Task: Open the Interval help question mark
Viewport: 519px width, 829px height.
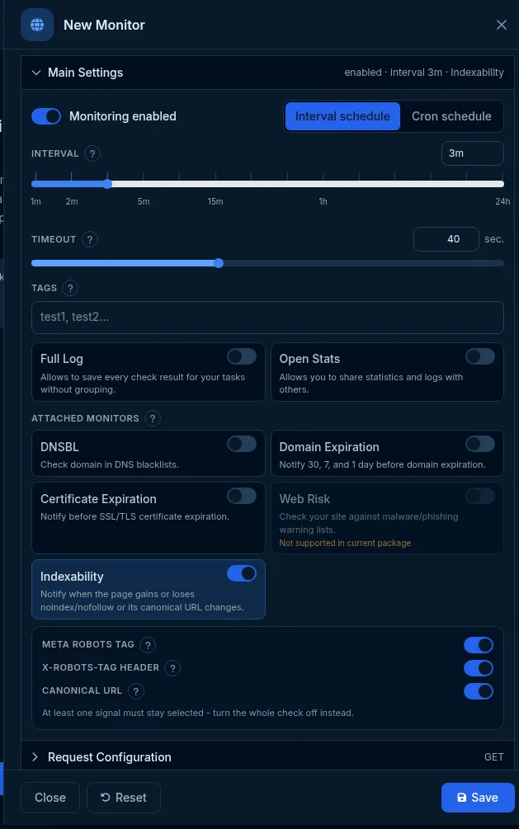Action: [92, 154]
